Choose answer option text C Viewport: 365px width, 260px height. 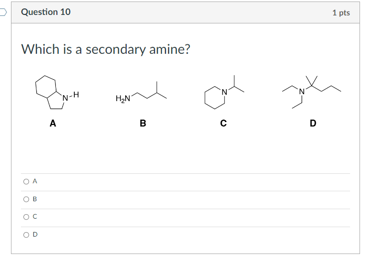(35, 217)
